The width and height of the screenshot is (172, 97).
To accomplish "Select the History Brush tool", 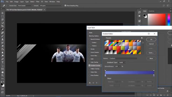I will click(2, 43).
